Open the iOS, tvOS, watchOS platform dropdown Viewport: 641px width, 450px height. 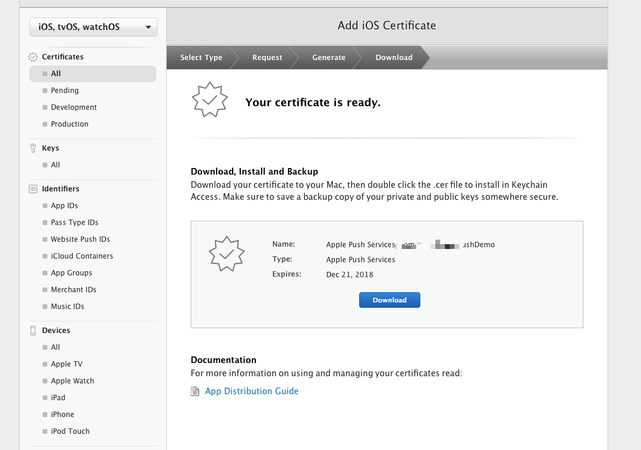coord(94,27)
